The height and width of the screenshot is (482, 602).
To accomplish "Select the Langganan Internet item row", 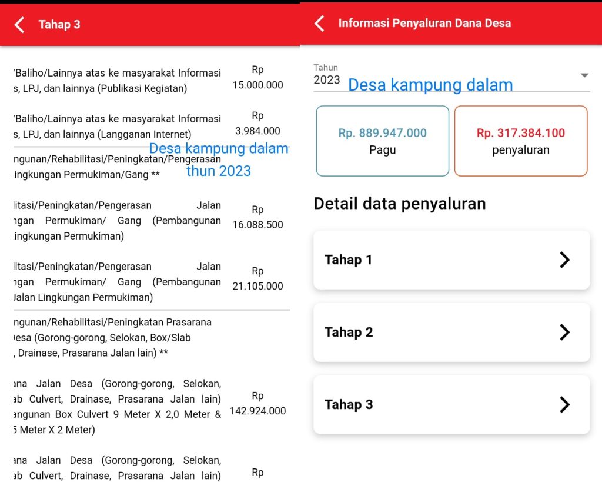I will (x=116, y=127).
